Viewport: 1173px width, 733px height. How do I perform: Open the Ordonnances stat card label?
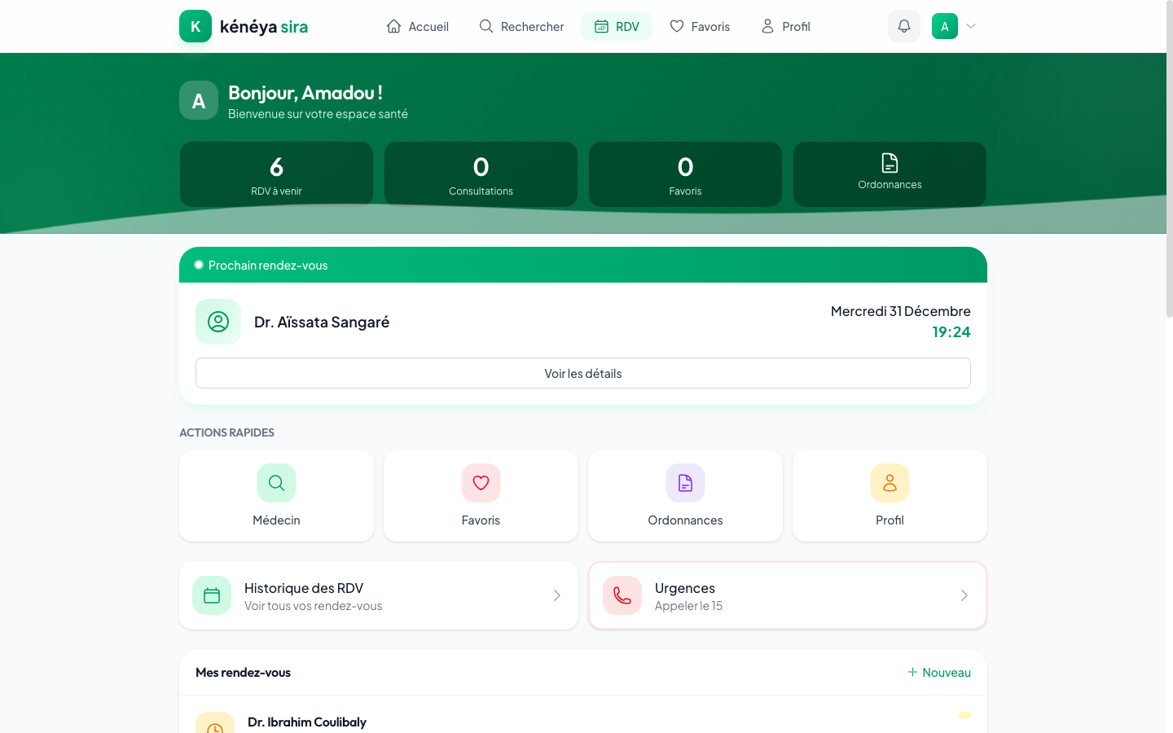click(890, 185)
